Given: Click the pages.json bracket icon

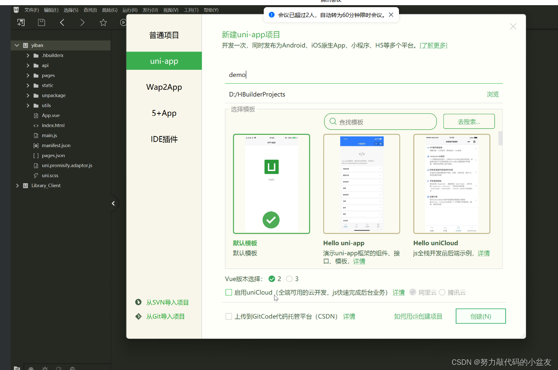Looking at the screenshot, I should click(36, 155).
